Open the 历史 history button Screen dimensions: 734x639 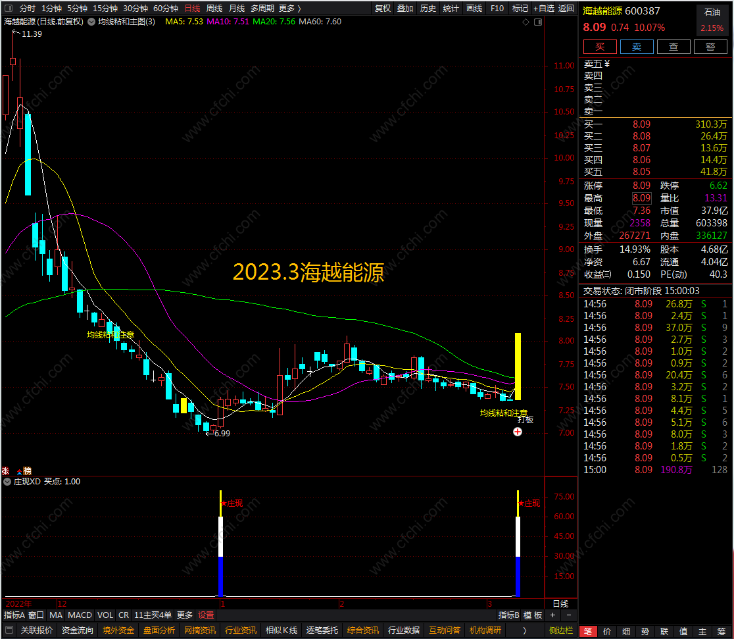point(428,9)
